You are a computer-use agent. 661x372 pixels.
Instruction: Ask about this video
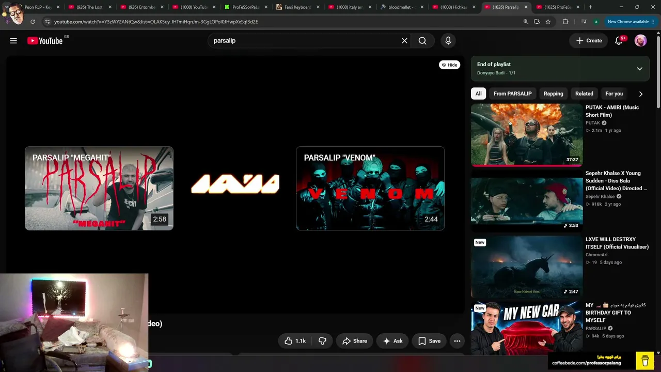point(392,341)
